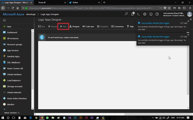Open the notifications bell
The height and width of the screenshot is (120, 193).
point(132,14)
